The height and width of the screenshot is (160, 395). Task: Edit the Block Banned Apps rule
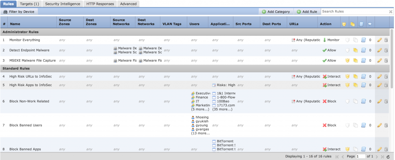[x=380, y=149]
